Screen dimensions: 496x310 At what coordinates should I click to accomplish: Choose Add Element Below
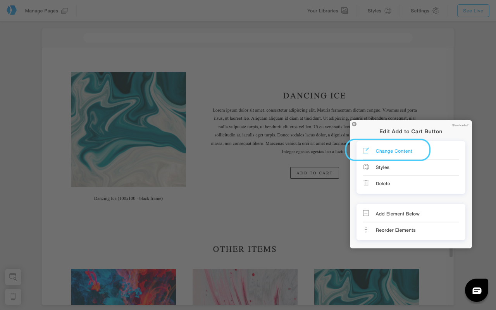[397, 214]
